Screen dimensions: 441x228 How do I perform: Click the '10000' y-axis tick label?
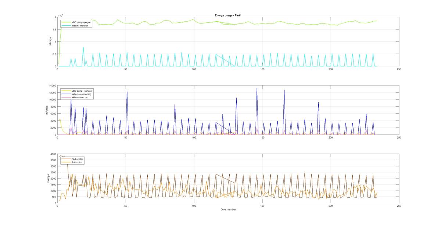[x=52, y=100]
